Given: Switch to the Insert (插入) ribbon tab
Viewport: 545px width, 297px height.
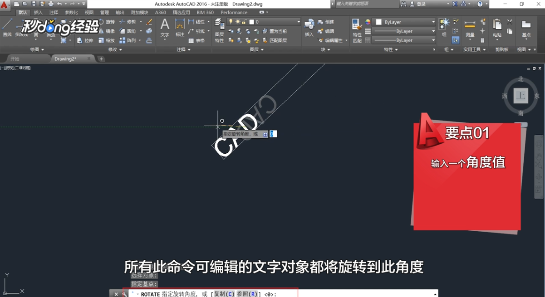Looking at the screenshot, I should click(39, 13).
